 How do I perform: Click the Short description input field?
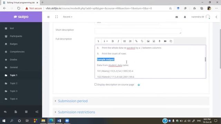coord(138,31)
